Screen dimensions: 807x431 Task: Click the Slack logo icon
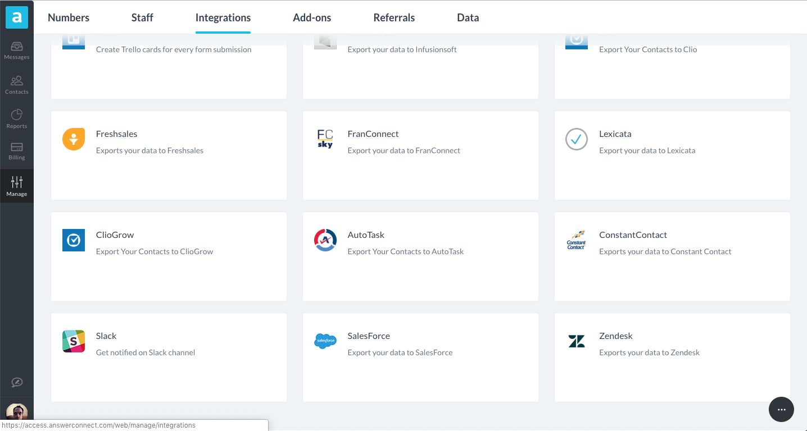(x=74, y=341)
